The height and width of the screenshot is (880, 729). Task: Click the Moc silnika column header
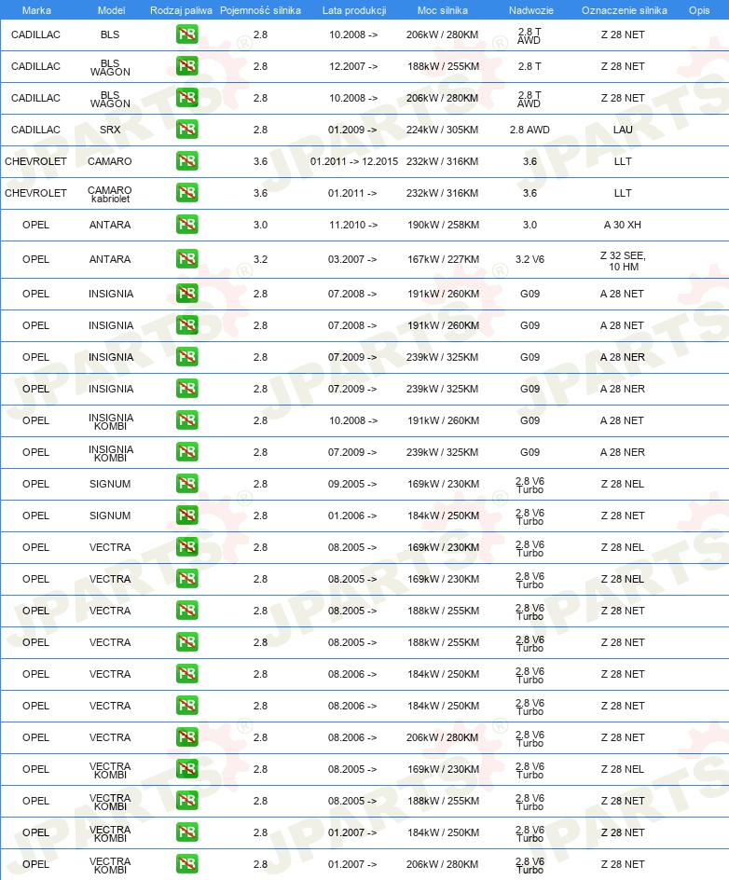coord(442,10)
